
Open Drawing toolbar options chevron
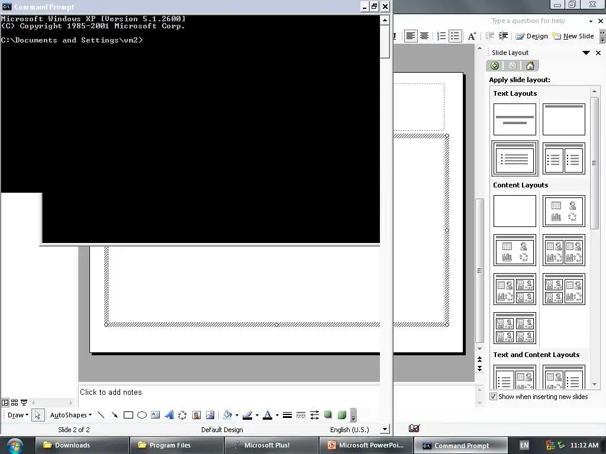coord(353,416)
